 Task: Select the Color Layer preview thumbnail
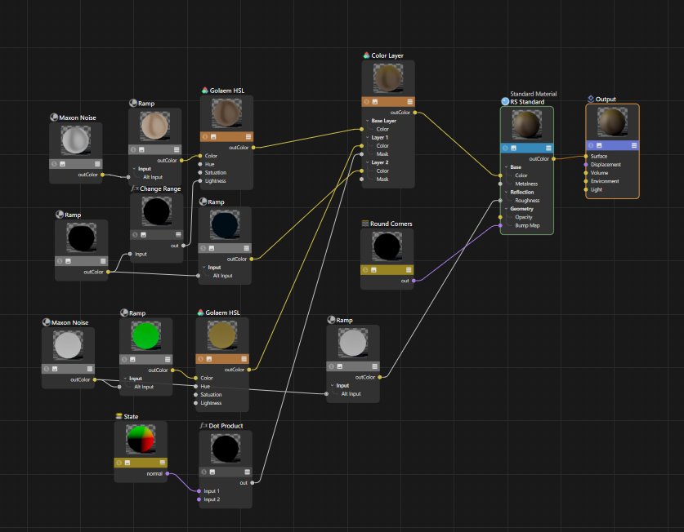(388, 78)
